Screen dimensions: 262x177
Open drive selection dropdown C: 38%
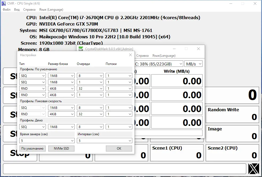point(159,64)
